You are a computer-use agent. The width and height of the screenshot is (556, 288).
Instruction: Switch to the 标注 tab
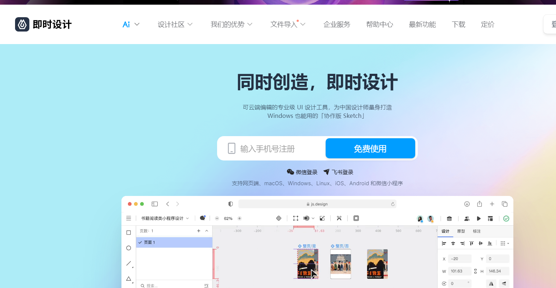click(477, 231)
